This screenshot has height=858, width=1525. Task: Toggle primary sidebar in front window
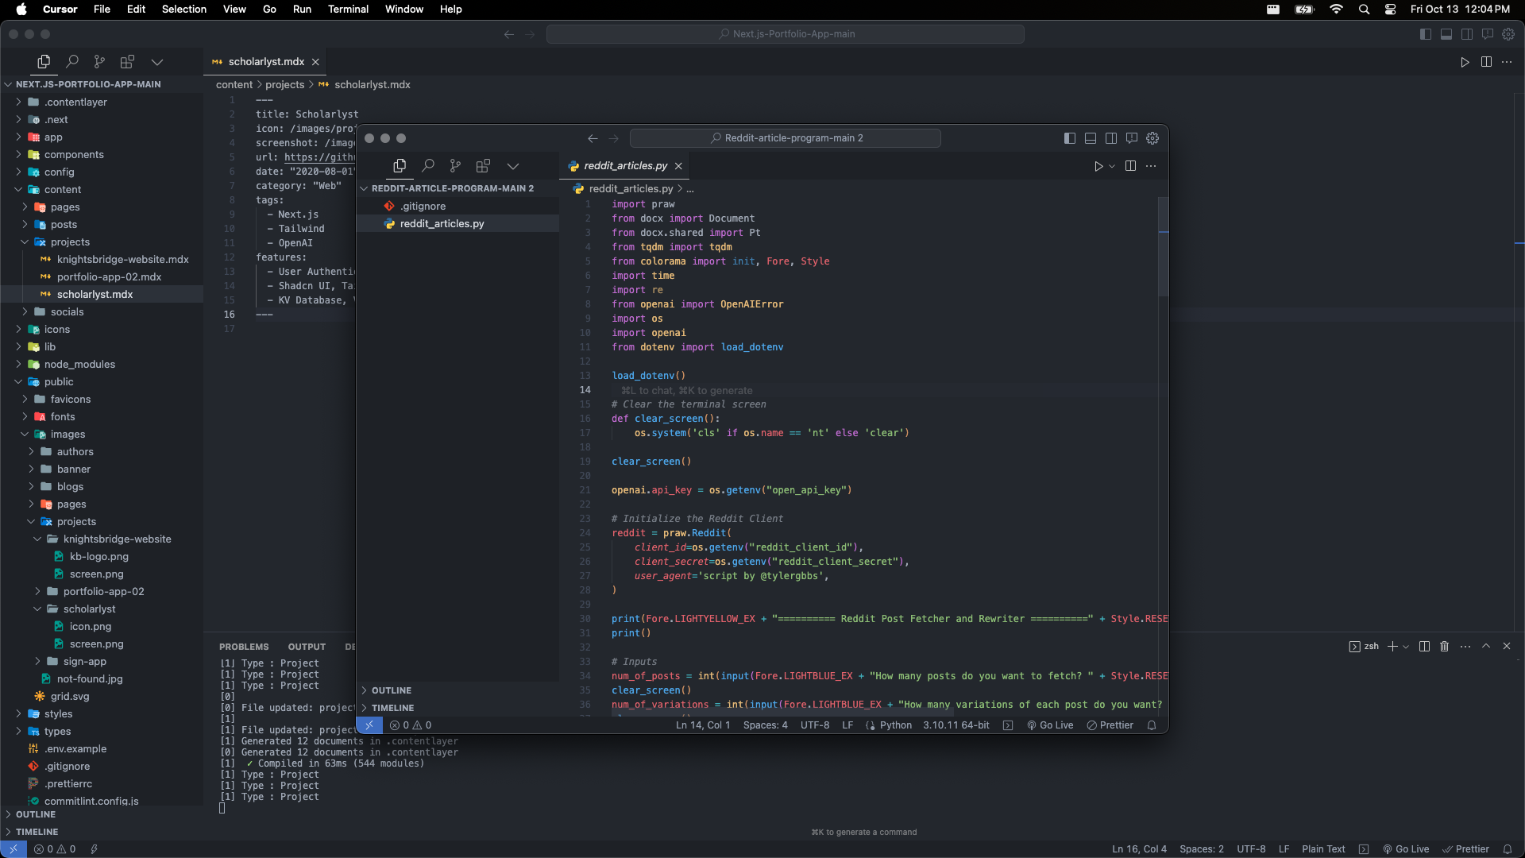(x=1070, y=138)
